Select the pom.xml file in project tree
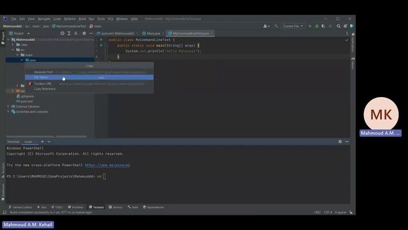Viewport: 408px width, 230px height. pyautogui.click(x=24, y=101)
